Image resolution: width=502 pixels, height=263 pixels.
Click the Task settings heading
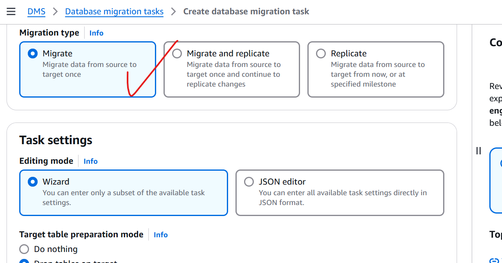coord(56,140)
